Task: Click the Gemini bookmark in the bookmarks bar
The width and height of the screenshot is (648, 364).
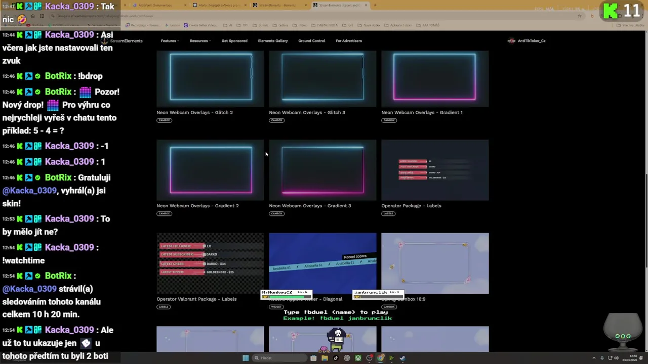Action: coord(172,25)
